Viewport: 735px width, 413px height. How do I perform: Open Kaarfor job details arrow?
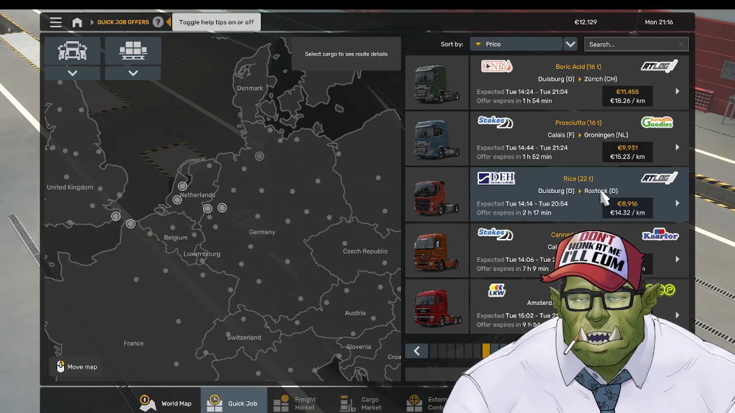click(x=677, y=259)
